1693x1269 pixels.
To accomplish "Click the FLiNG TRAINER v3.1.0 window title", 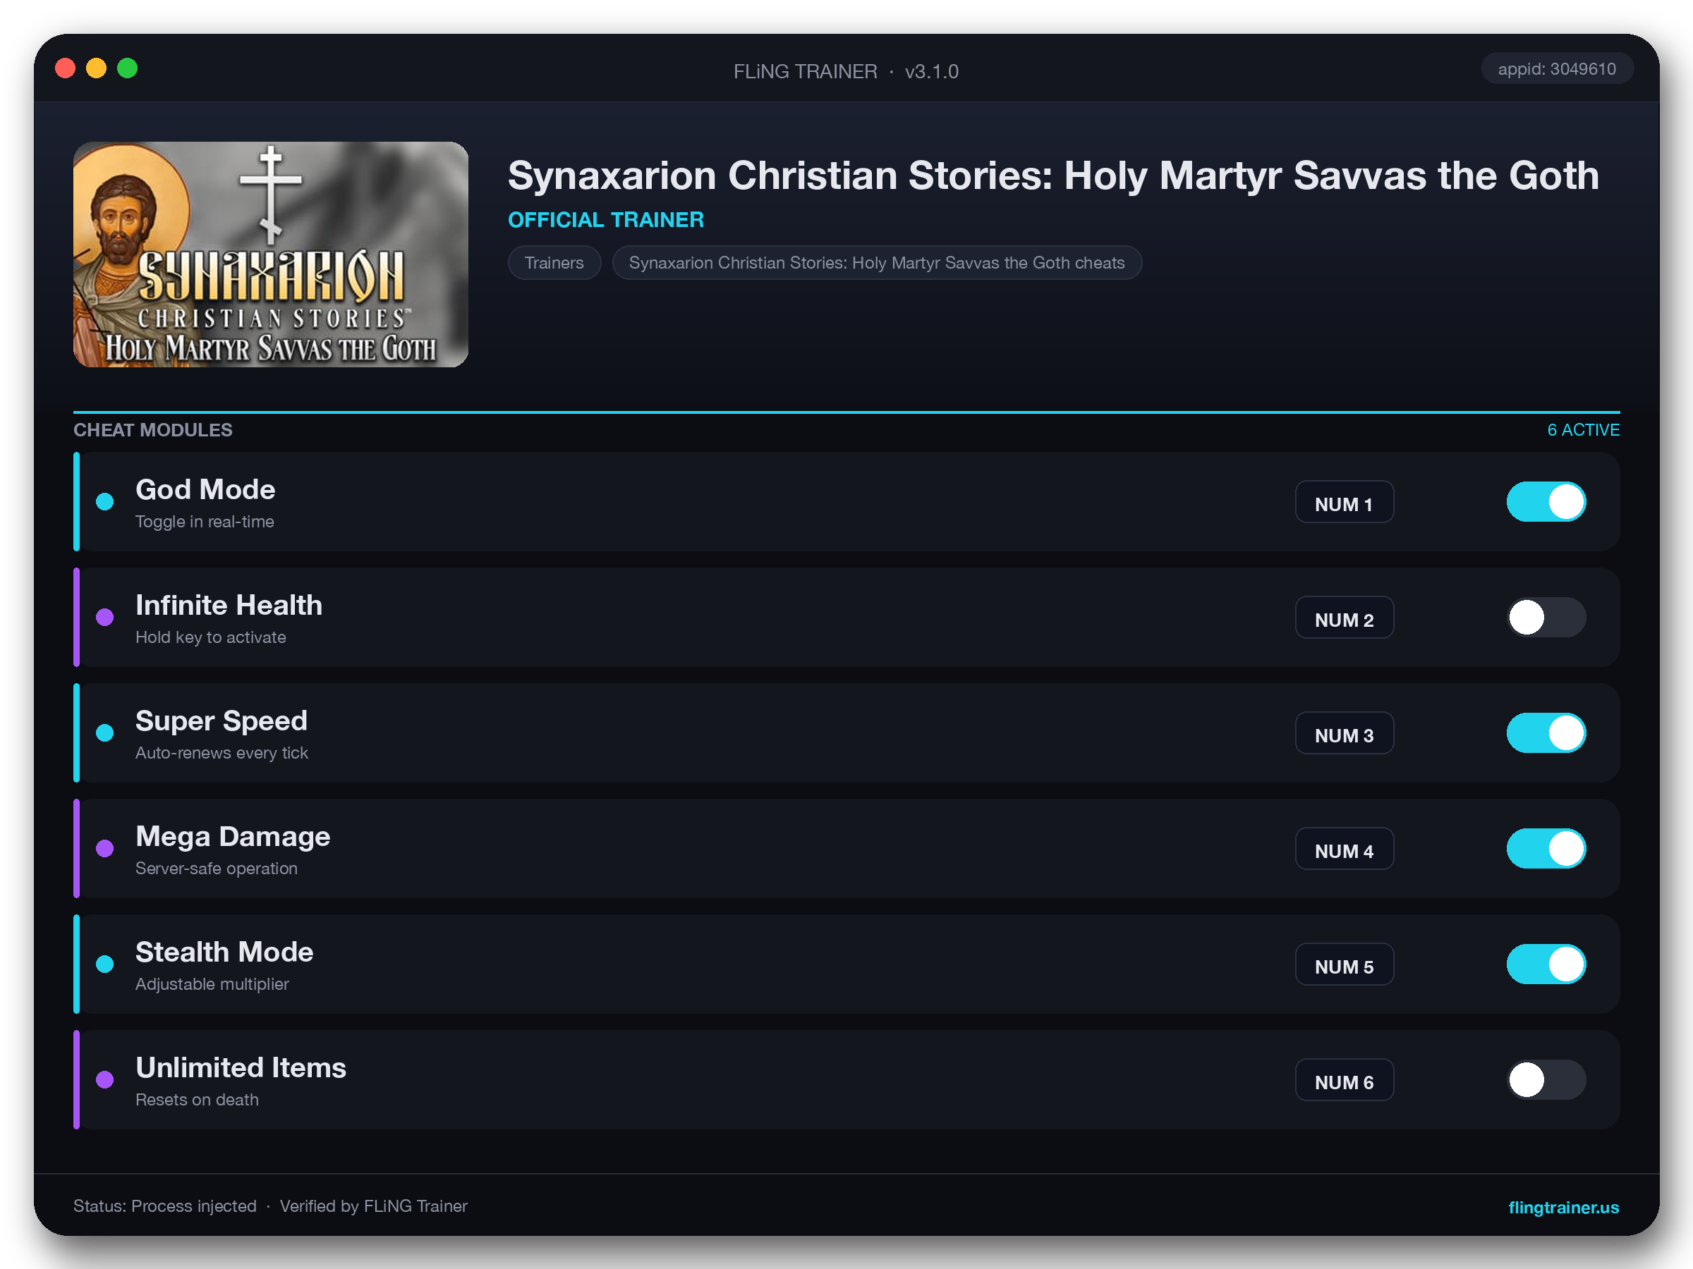I will point(846,71).
